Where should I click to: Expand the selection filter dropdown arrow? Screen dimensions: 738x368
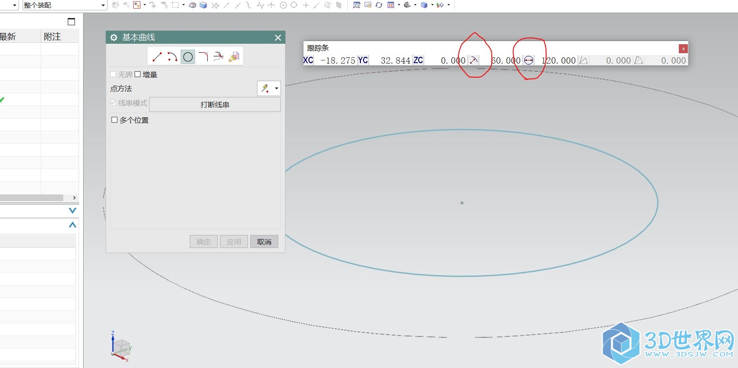pyautogui.click(x=145, y=5)
